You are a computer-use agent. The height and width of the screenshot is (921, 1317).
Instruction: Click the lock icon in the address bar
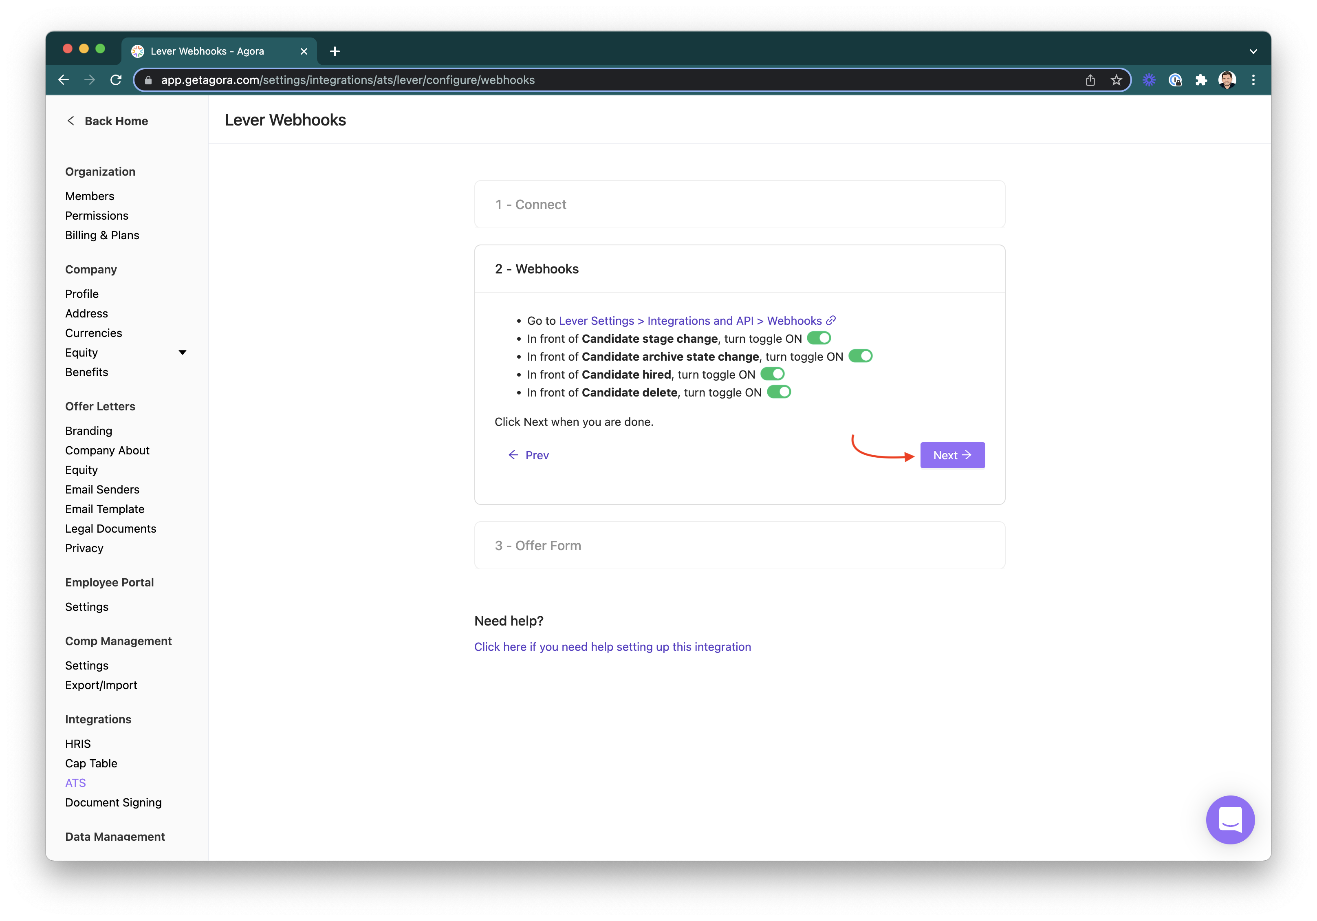pos(148,80)
